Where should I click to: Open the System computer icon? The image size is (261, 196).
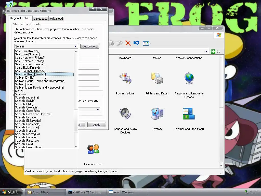[157, 114]
